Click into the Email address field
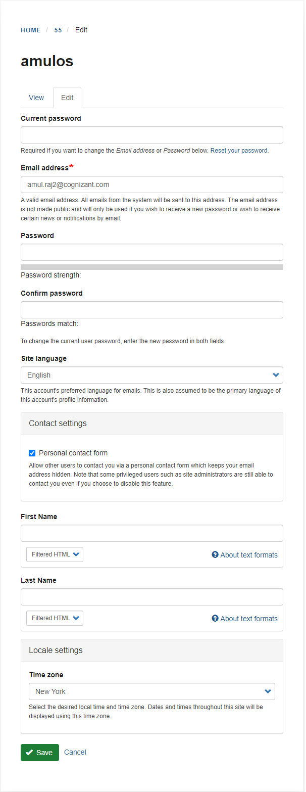 point(151,184)
